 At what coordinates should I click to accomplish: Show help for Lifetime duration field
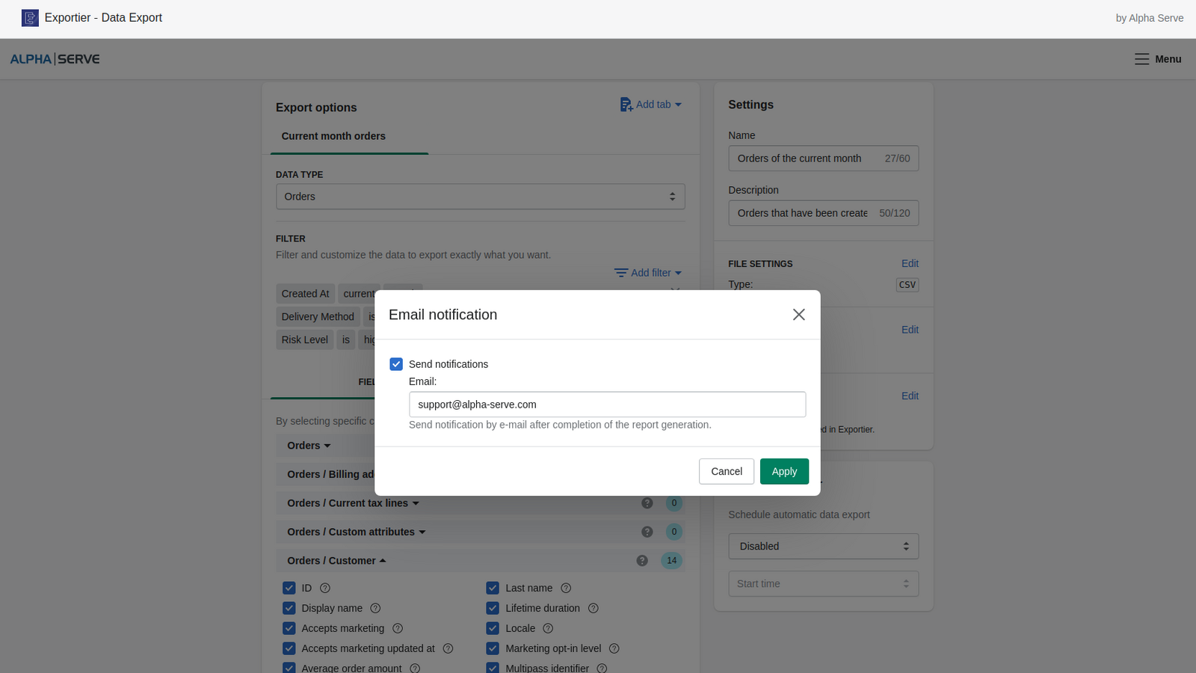[x=593, y=608]
